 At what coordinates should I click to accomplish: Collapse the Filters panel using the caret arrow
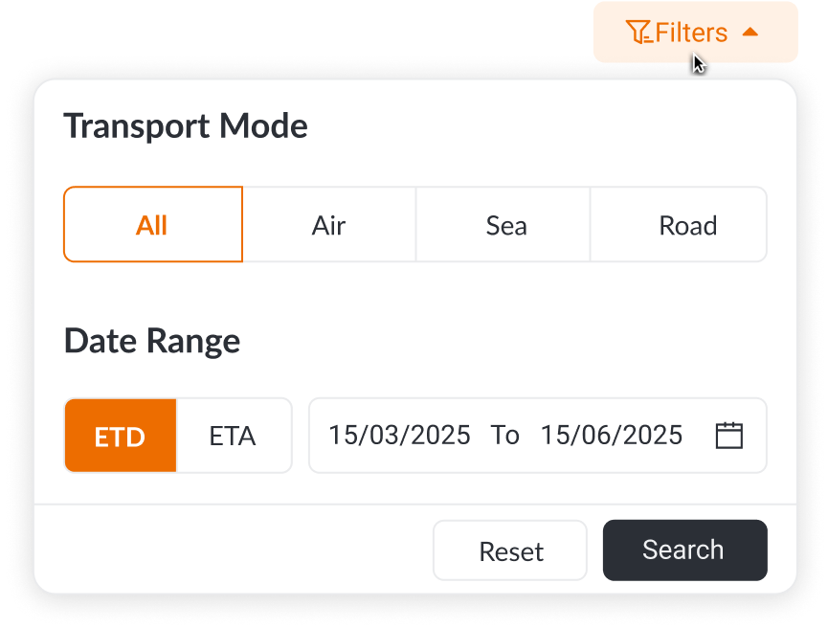point(750,33)
